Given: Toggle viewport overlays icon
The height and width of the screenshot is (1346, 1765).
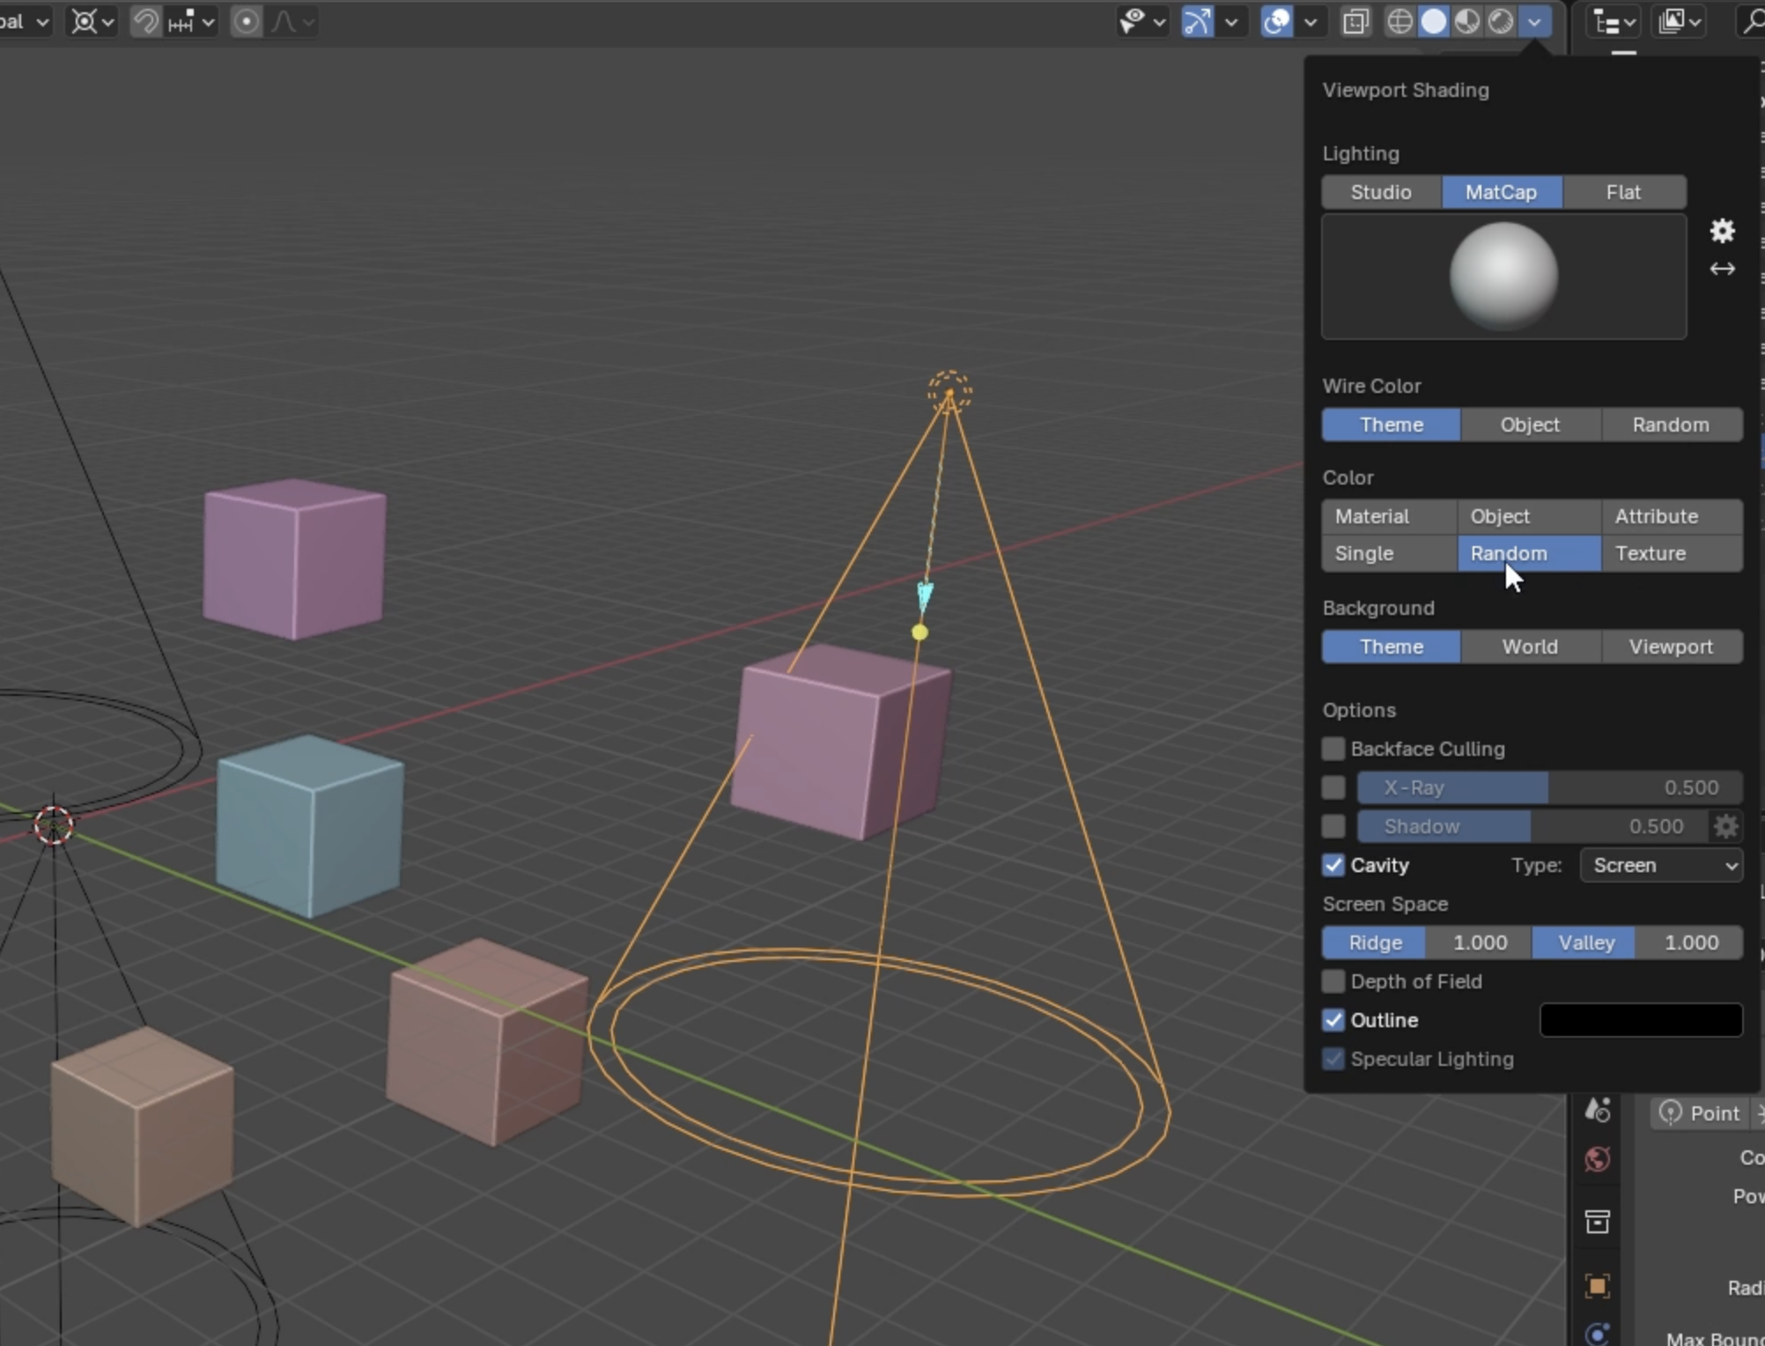Looking at the screenshot, I should click(1277, 21).
